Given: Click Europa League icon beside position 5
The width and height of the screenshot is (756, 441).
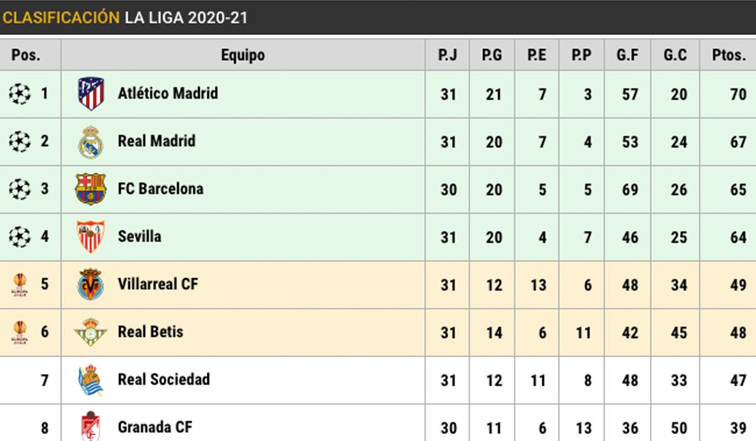Looking at the screenshot, I should pyautogui.click(x=20, y=284).
